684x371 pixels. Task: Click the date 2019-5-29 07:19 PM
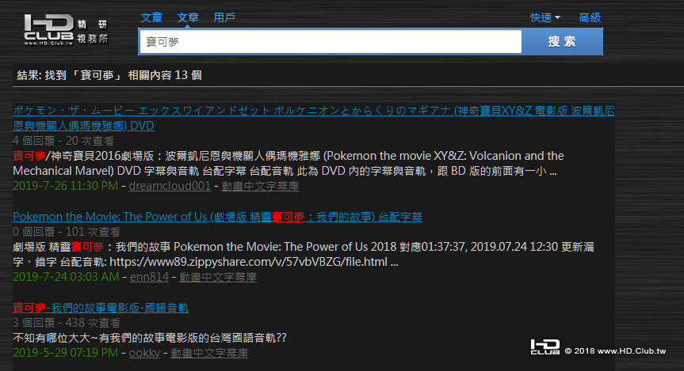pyautogui.click(x=66, y=353)
